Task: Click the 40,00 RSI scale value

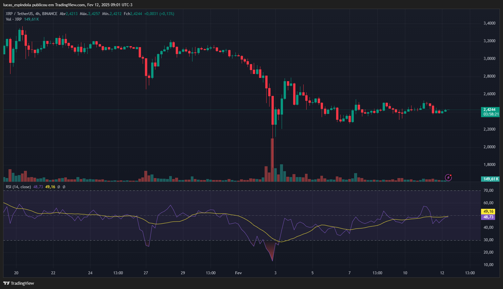Action: [x=488, y=227]
